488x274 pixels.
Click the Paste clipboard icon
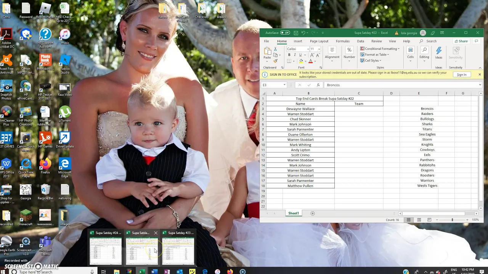pyautogui.click(x=267, y=52)
